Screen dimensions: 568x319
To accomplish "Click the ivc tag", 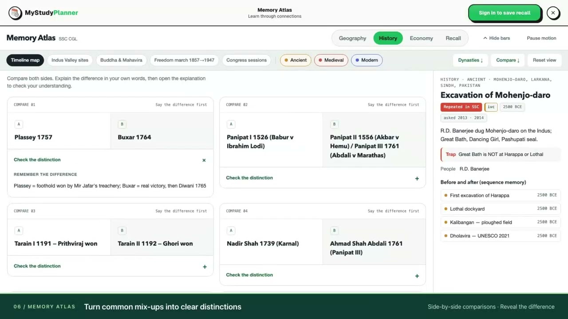I will pyautogui.click(x=491, y=107).
